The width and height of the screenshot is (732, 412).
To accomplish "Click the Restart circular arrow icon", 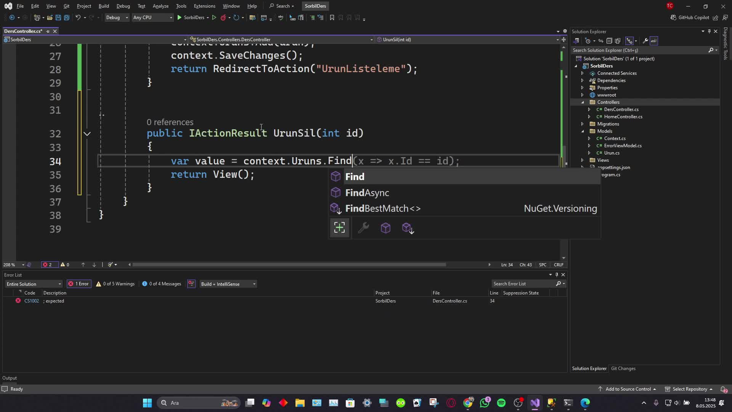I will 236,18.
